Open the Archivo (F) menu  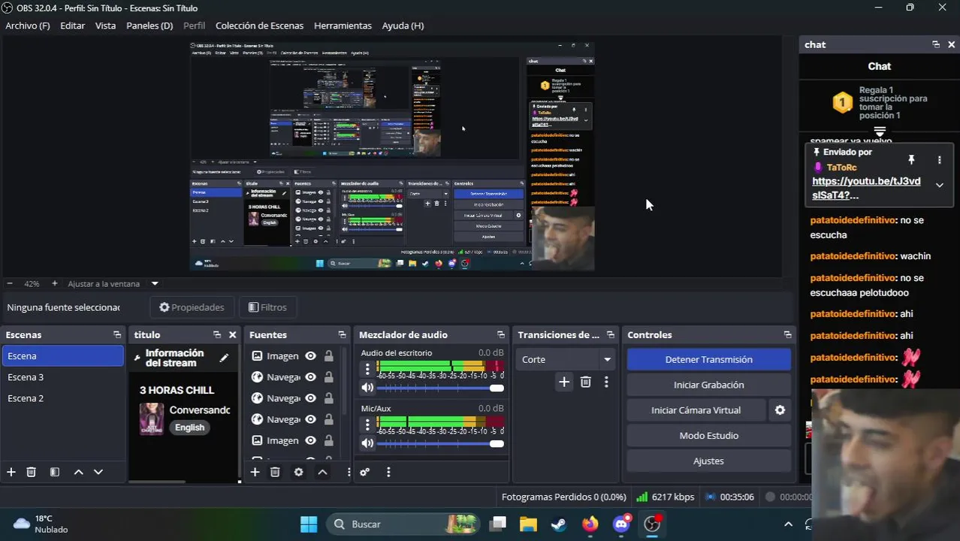click(x=28, y=26)
